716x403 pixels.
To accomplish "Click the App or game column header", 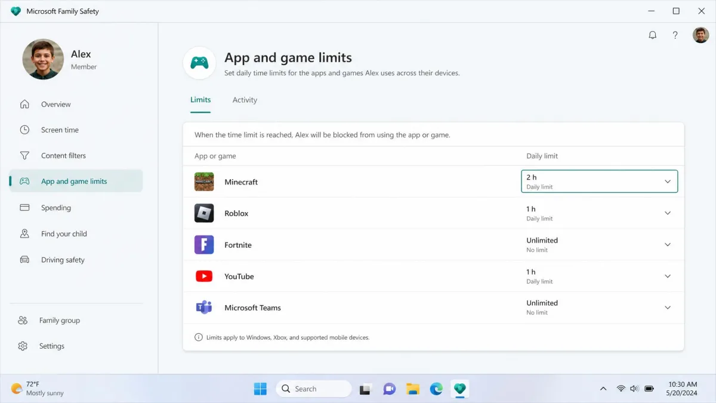I will click(x=215, y=156).
